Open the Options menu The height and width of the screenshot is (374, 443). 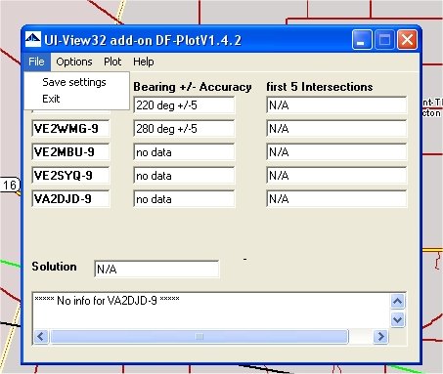coord(74,62)
